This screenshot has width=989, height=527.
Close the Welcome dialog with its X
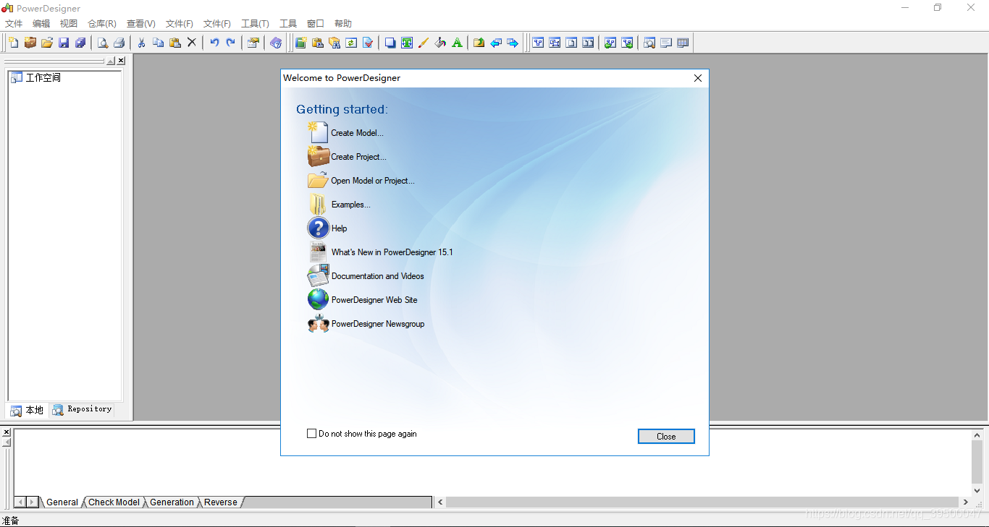(698, 78)
